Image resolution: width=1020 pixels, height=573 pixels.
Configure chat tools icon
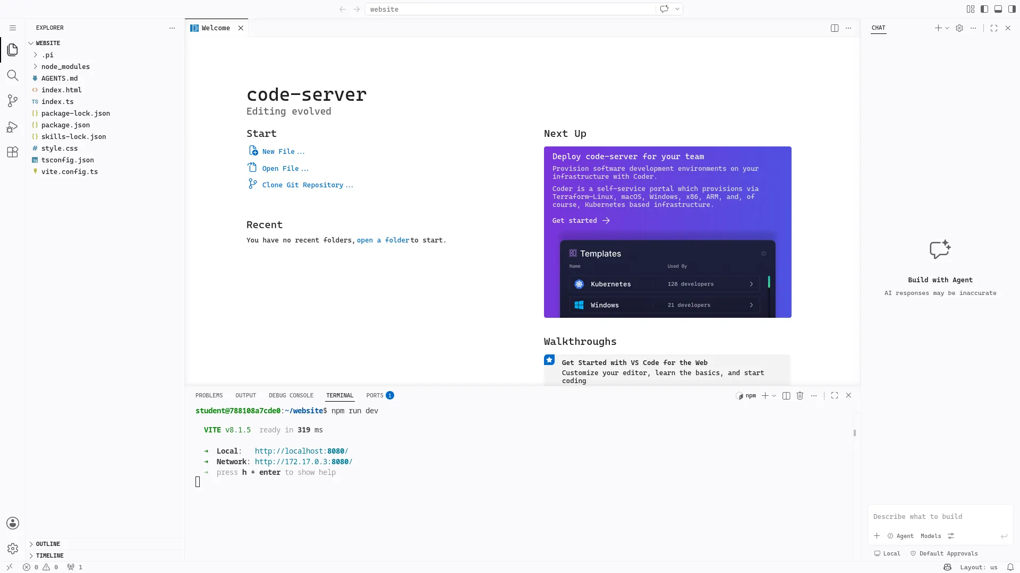point(951,536)
